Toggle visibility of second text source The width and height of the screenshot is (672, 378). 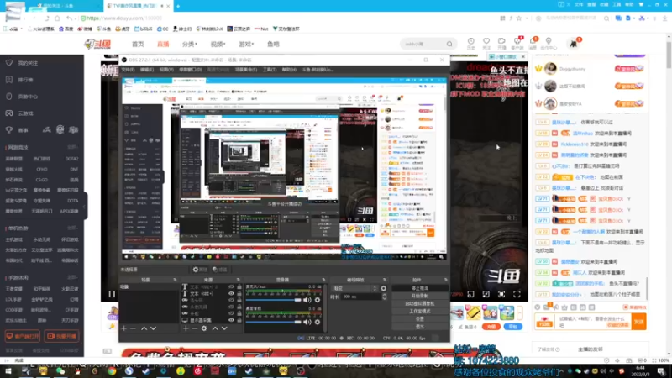(x=232, y=293)
